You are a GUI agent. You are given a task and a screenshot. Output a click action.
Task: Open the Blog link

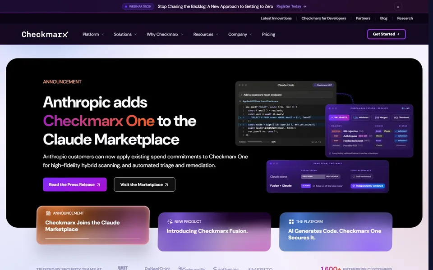point(383,18)
